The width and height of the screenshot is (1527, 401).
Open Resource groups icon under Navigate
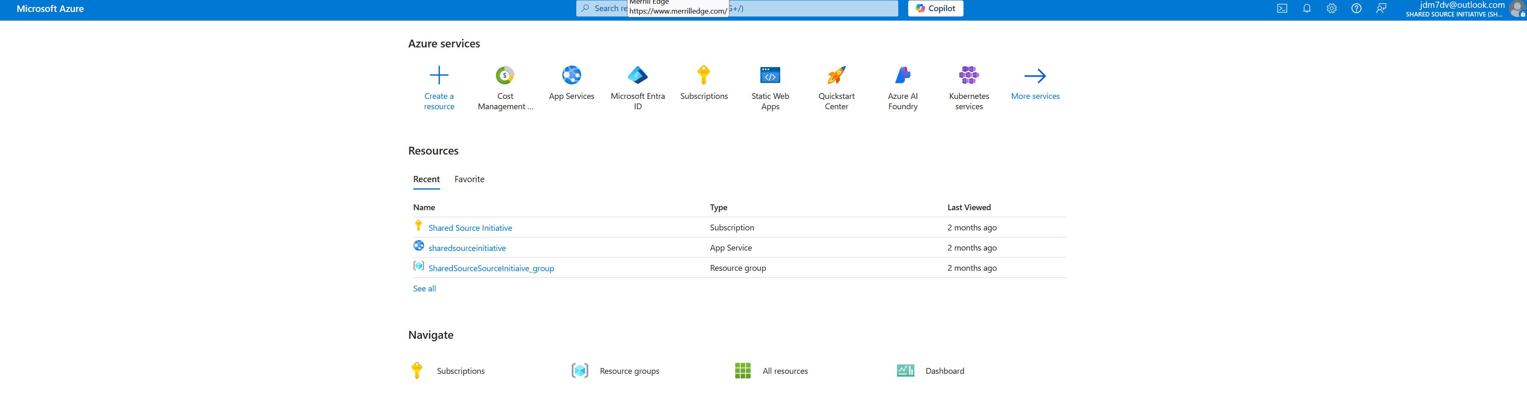[x=580, y=370]
